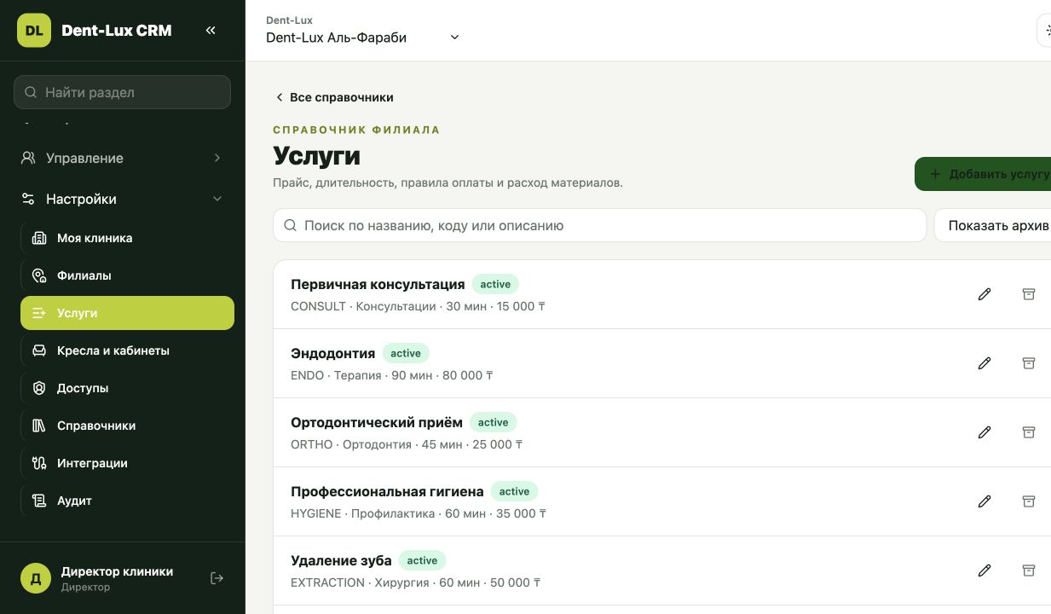The width and height of the screenshot is (1051, 614).
Task: Click active badge beside Удаление зуба
Action: tap(422, 560)
